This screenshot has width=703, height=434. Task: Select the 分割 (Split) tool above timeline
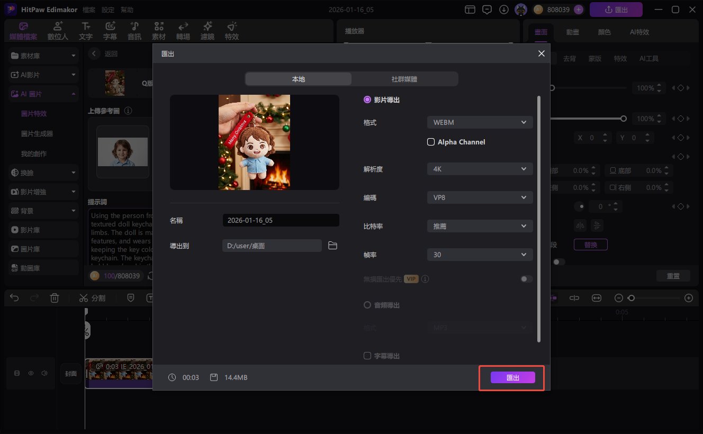tap(92, 297)
